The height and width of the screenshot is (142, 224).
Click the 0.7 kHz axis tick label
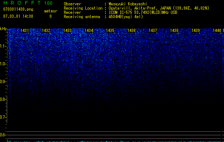tap(3, 117)
